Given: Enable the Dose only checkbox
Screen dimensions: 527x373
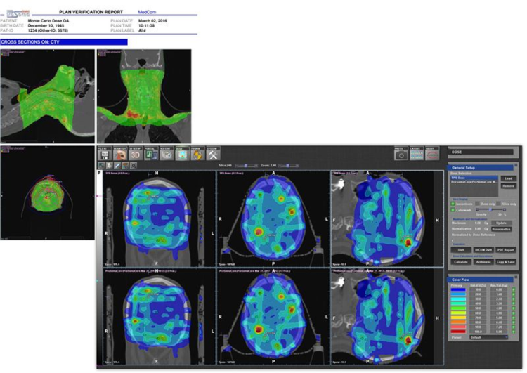Looking at the screenshot, I should (x=478, y=204).
